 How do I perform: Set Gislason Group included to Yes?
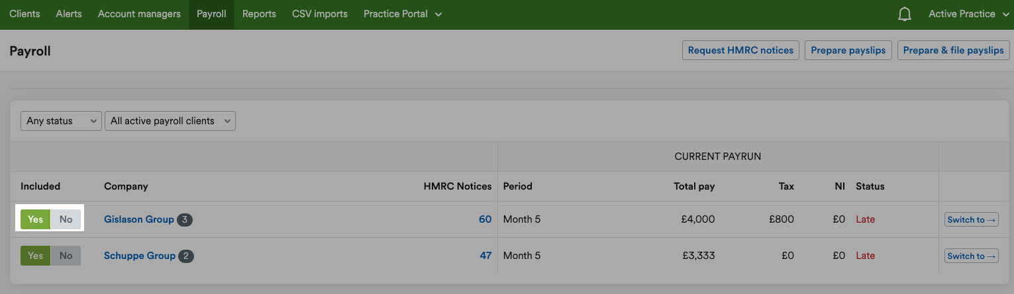[36, 219]
